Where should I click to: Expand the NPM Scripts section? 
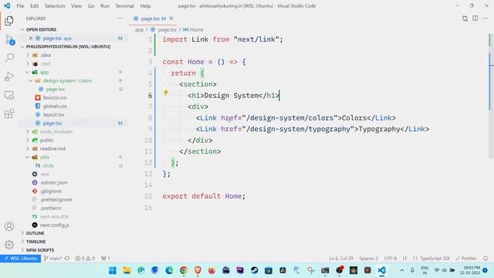coord(40,250)
